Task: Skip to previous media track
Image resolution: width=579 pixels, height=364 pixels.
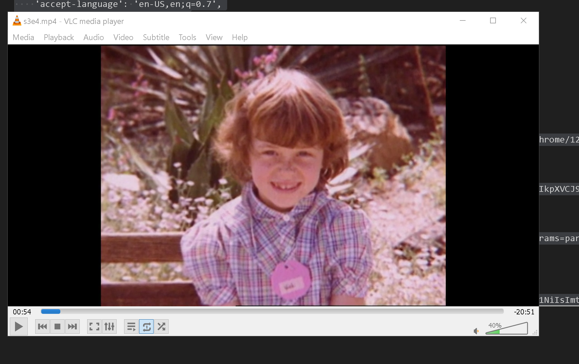Action: [x=42, y=327]
